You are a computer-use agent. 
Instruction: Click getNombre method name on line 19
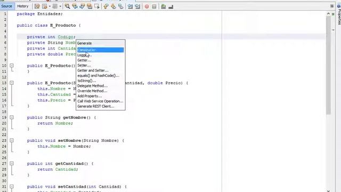75,117
